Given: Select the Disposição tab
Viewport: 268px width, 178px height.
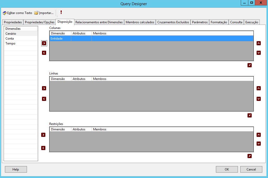Looking at the screenshot, I should tap(65, 22).
